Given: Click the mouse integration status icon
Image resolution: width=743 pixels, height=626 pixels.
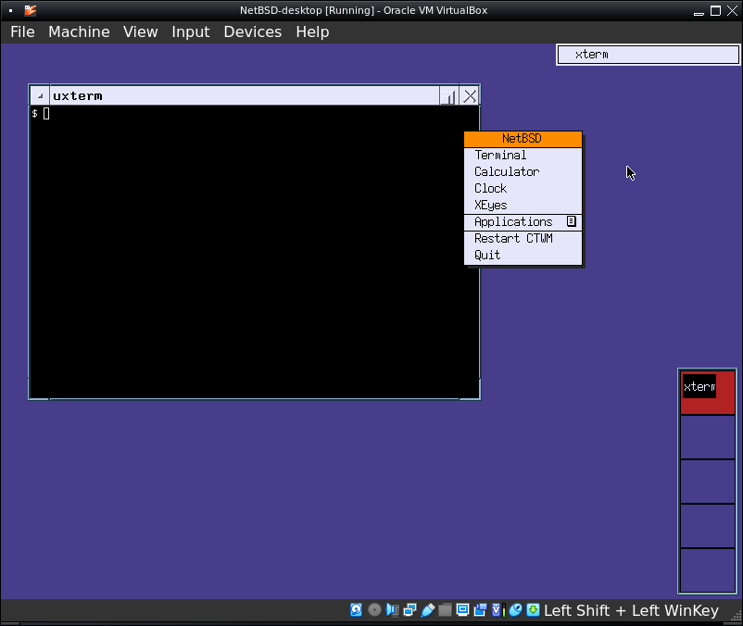Looking at the screenshot, I should (515, 610).
